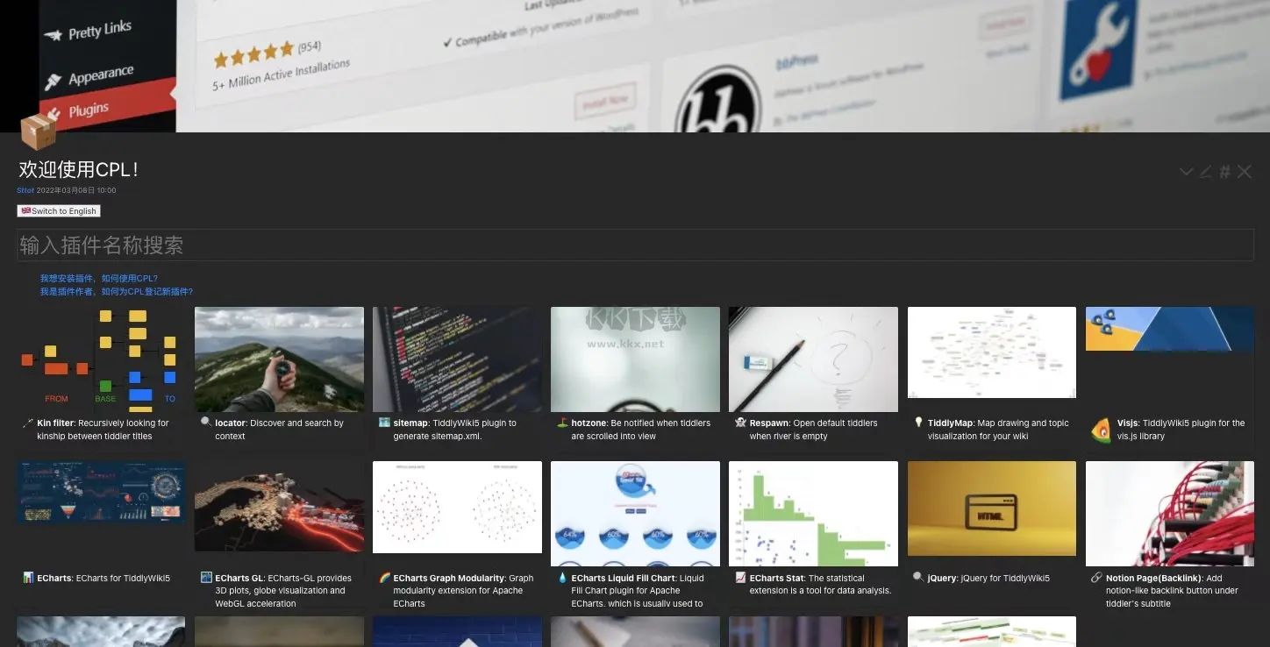The width and height of the screenshot is (1270, 647).
Task: Click the sitemap plugin icon
Action: tap(384, 423)
